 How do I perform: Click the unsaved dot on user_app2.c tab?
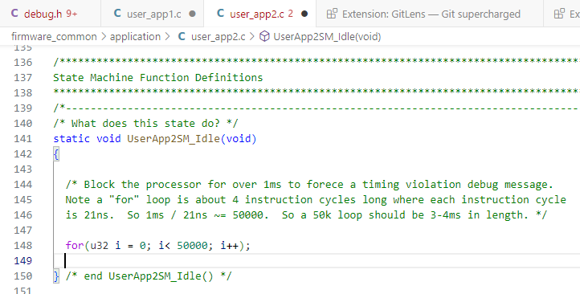304,14
